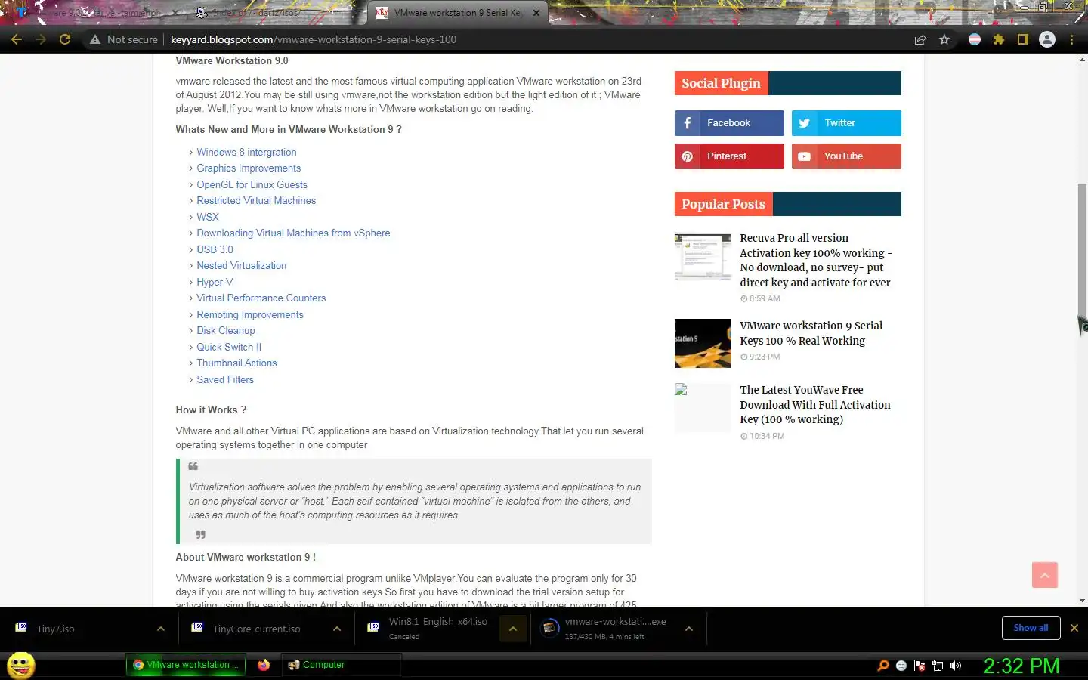Open the TinyCore-current.iso download item
The height and width of the screenshot is (680, 1088).
[x=252, y=629]
